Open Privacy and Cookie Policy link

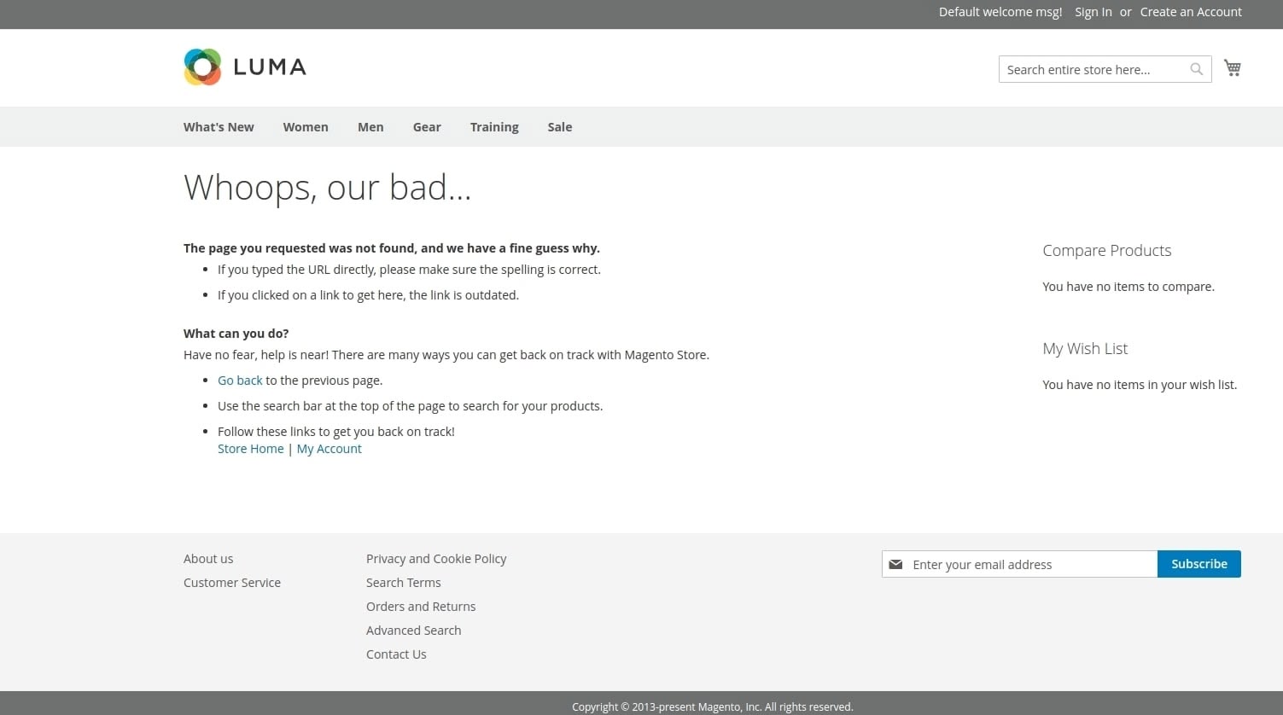pyautogui.click(x=436, y=559)
